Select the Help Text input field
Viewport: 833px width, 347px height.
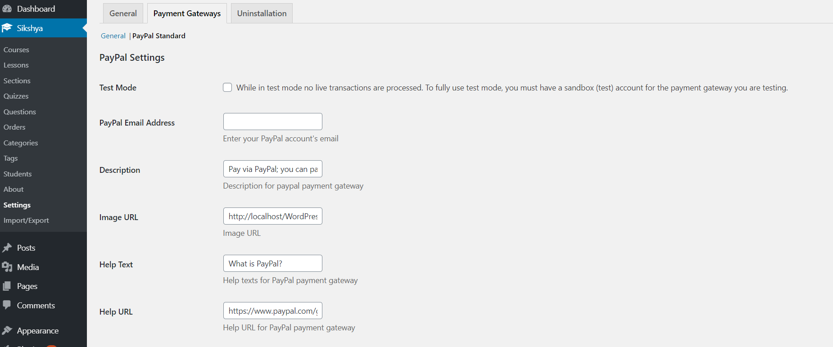[x=273, y=263]
